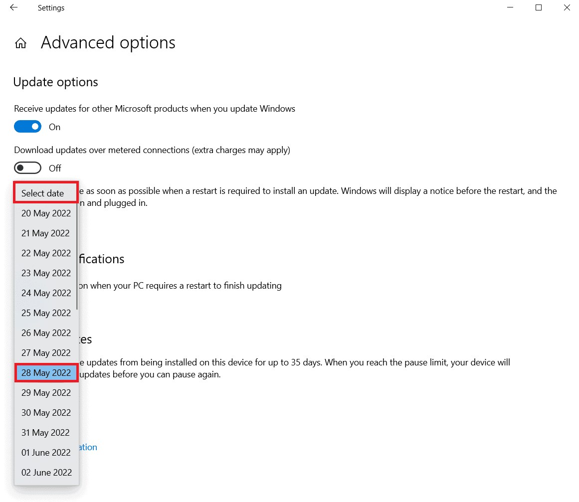
Task: Click the home icon beside Advanced options
Action: 20,43
